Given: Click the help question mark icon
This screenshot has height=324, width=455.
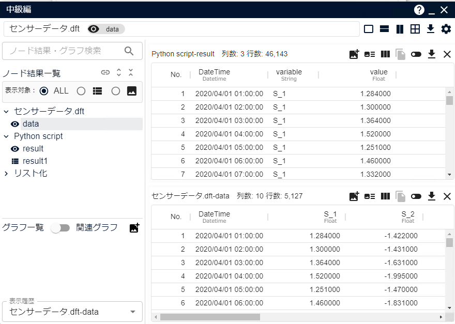Looking at the screenshot, I should click(419, 10).
